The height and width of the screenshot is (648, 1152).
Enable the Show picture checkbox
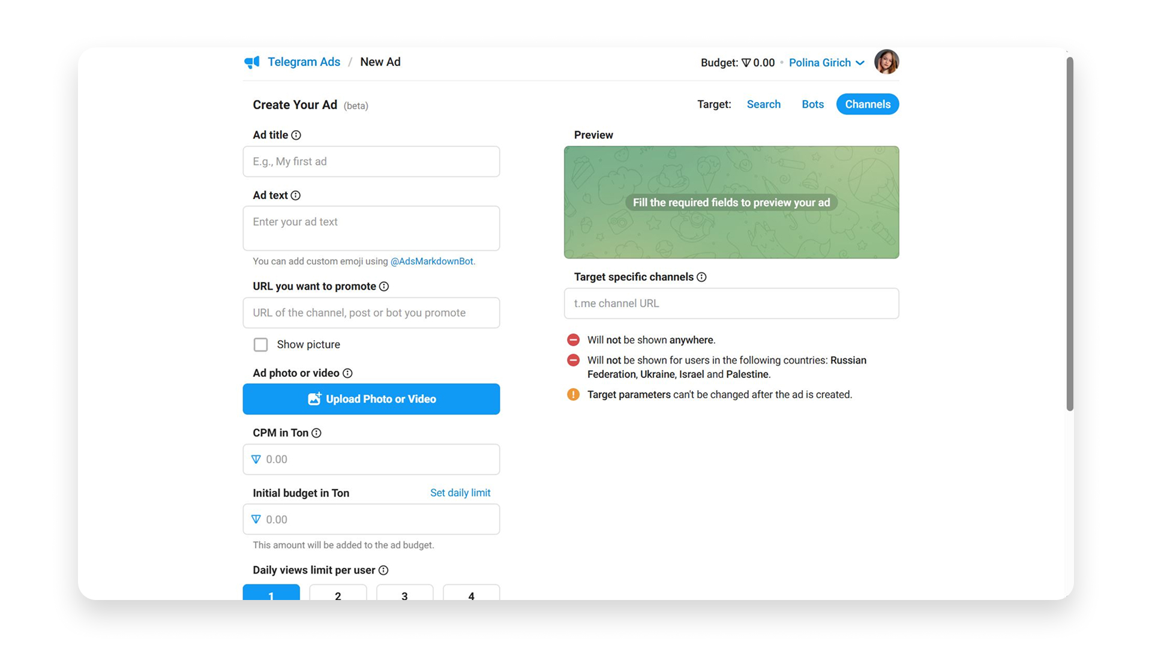[x=260, y=344]
